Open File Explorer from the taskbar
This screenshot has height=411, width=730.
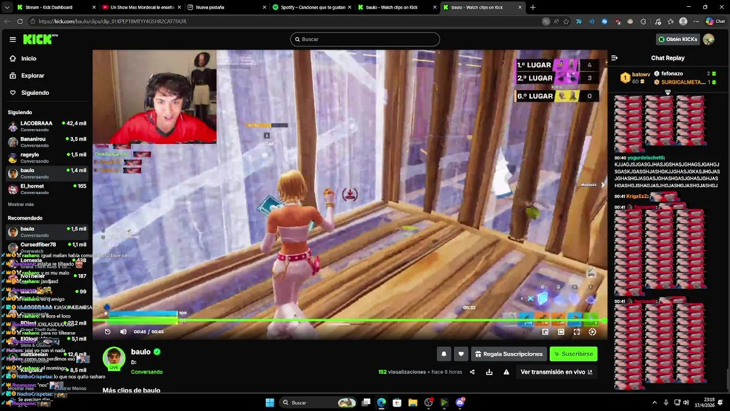(412, 402)
